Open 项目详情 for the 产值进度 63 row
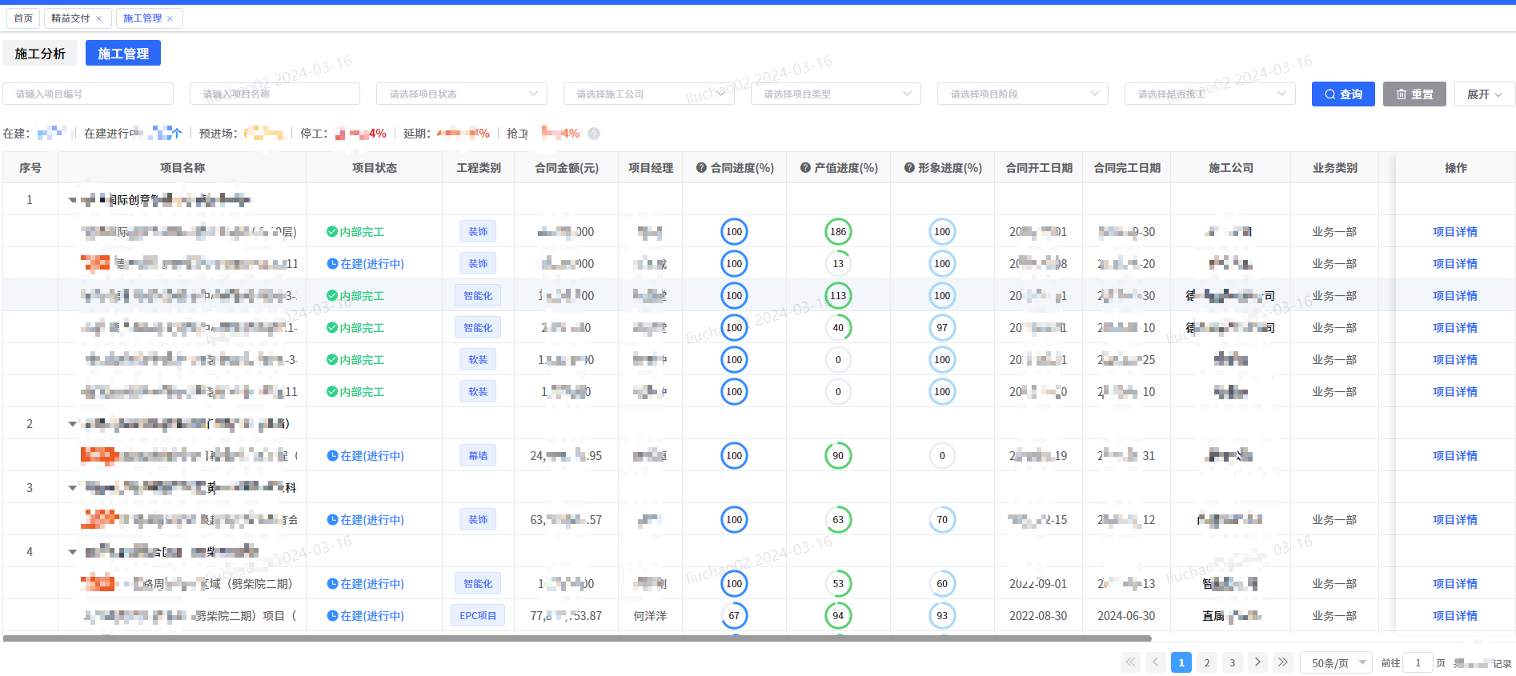This screenshot has height=676, width=1516. click(x=1454, y=519)
